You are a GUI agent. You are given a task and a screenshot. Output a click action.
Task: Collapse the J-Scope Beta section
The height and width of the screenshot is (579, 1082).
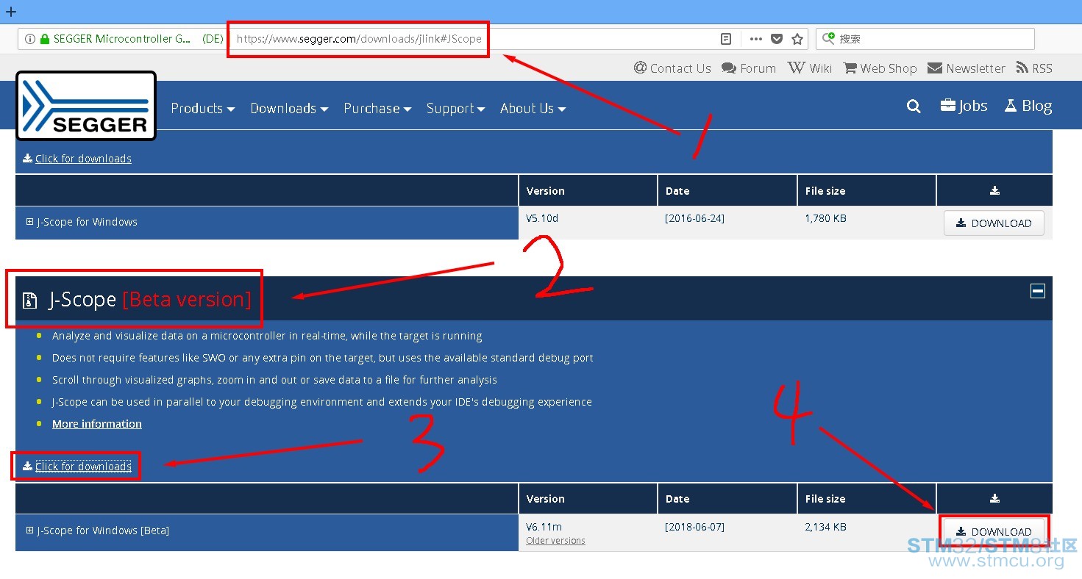click(x=1038, y=291)
